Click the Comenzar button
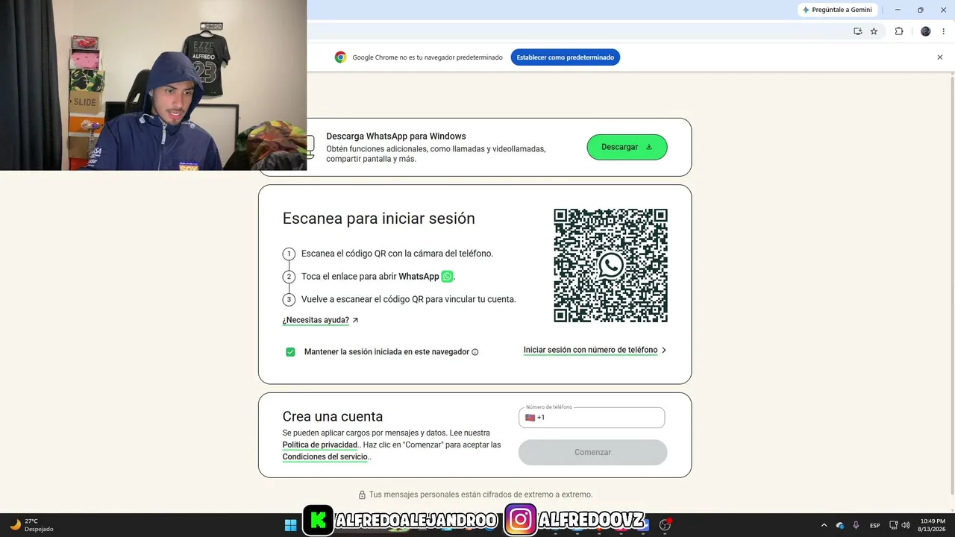The image size is (955, 537). click(x=592, y=452)
